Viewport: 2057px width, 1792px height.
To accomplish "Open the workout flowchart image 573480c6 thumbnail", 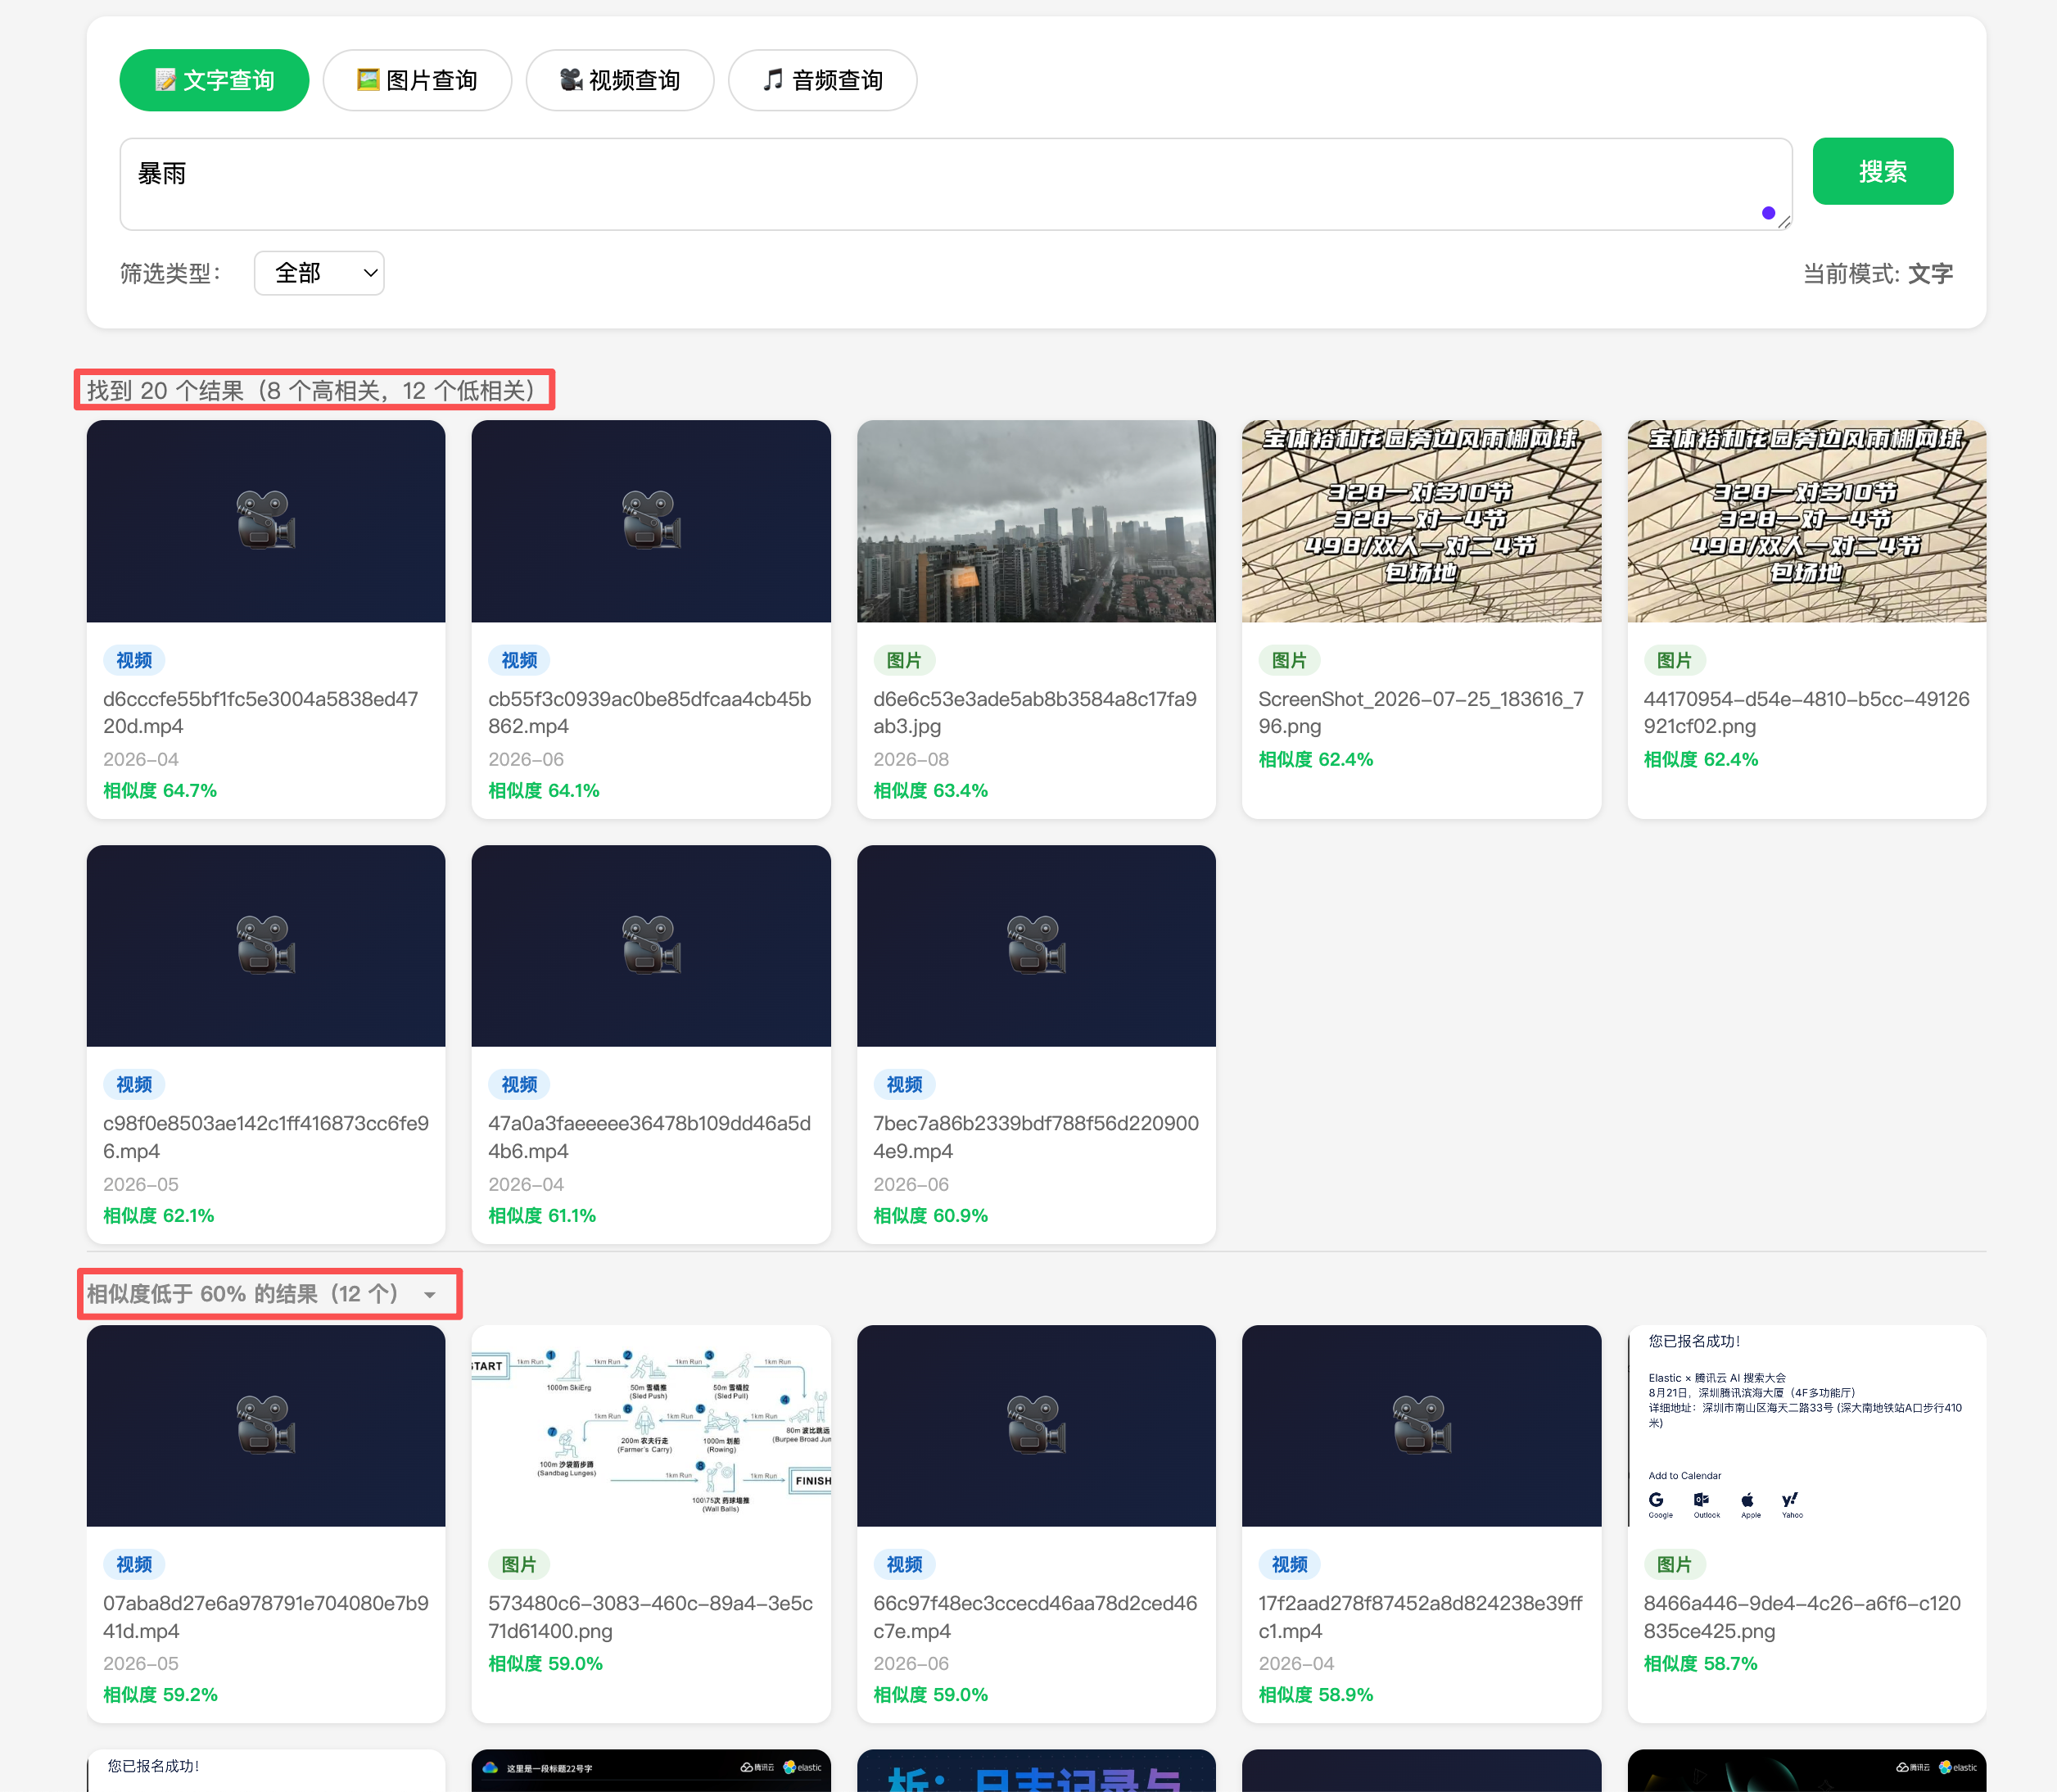I will pyautogui.click(x=651, y=1426).
